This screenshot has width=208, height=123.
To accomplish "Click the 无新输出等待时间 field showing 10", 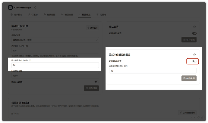I will click(153, 71).
